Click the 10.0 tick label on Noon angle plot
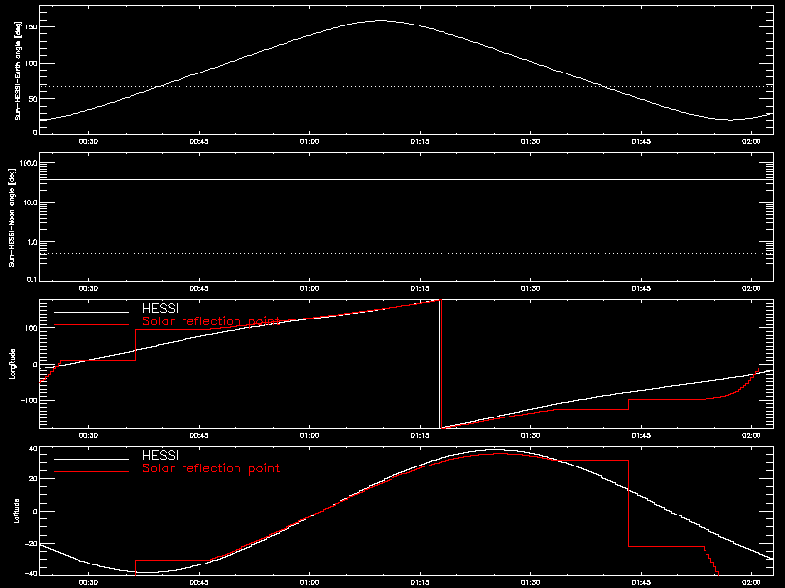785x588 pixels. [x=30, y=203]
